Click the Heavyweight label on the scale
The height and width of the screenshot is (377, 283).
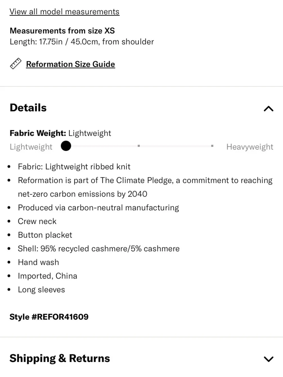250,147
